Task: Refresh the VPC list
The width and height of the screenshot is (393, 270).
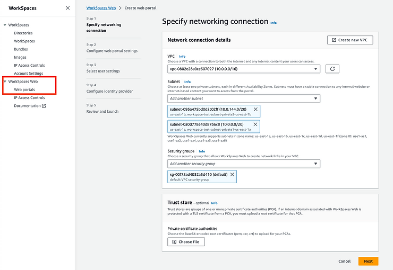Action: [332, 69]
